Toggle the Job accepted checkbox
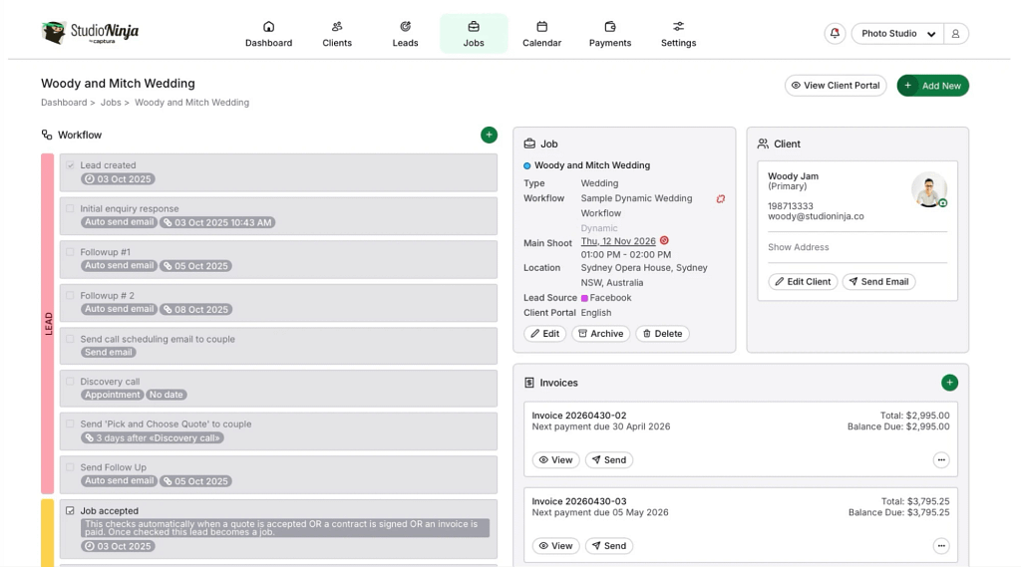The image size is (1021, 567). tap(71, 511)
